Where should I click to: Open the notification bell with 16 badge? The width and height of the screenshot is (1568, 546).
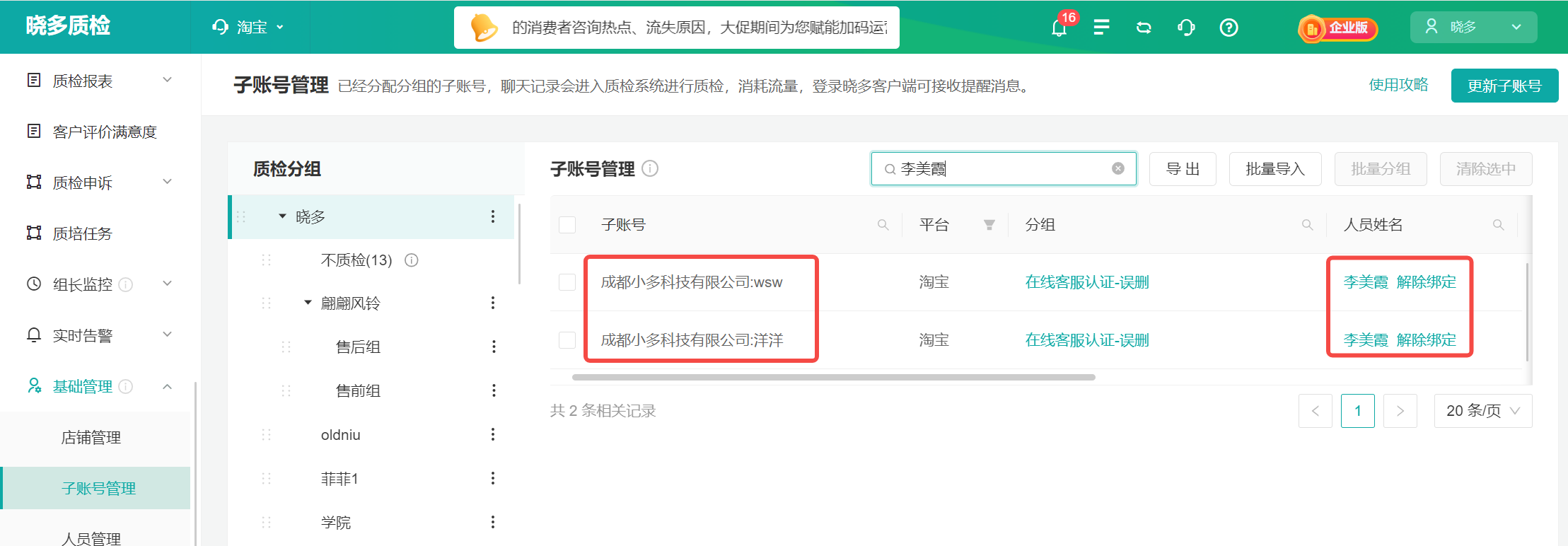pyautogui.click(x=1059, y=27)
